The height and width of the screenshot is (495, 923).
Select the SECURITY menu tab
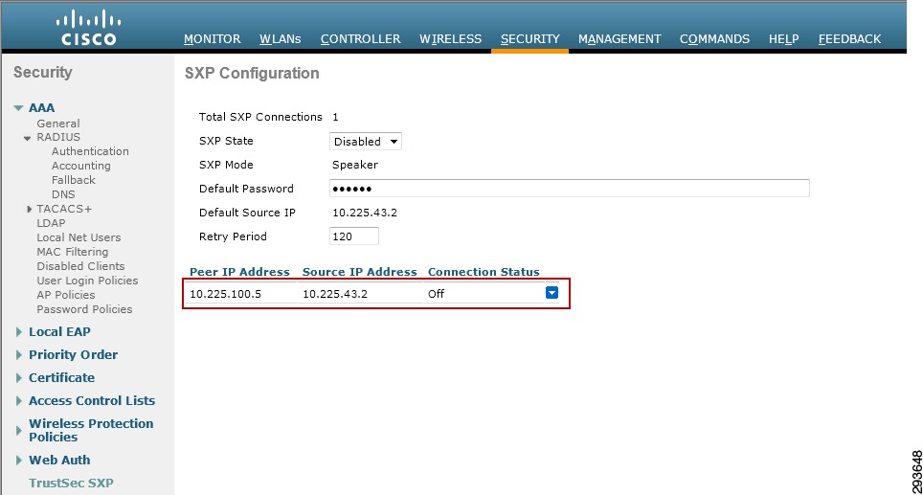[x=529, y=39]
